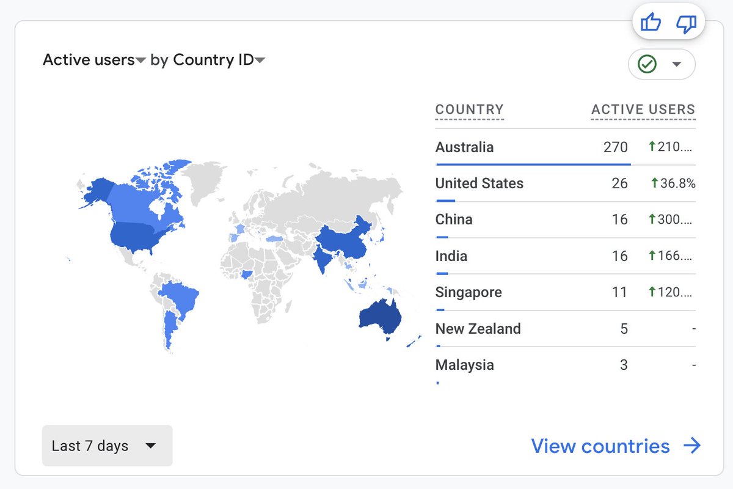Image resolution: width=733 pixels, height=489 pixels.
Task: Click the green data quality checkmark icon
Action: [x=647, y=64]
